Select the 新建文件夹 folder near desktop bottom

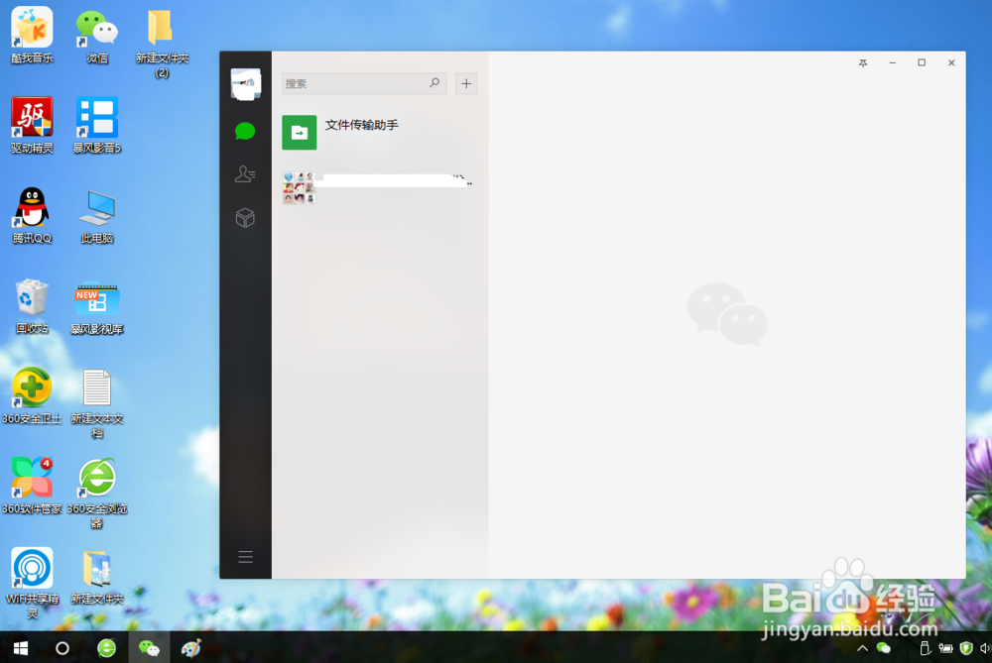(97, 577)
